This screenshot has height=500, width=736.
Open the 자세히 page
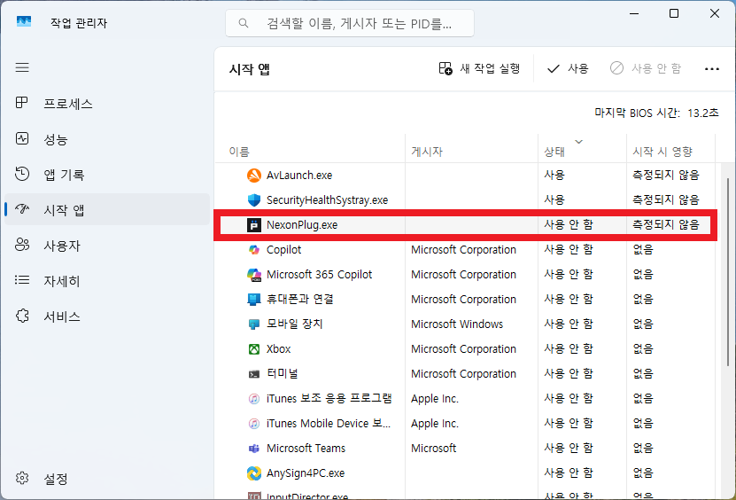pyautogui.click(x=107, y=280)
